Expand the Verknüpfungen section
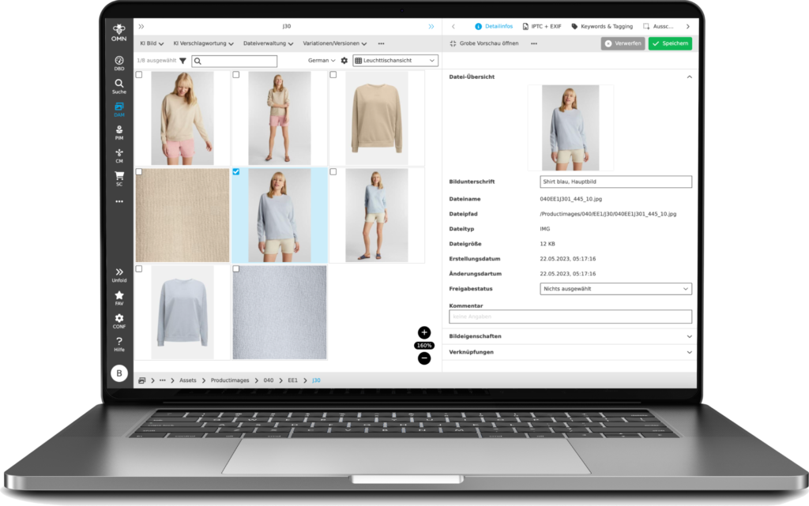Viewport: 809px width, 506px height. [x=570, y=352]
